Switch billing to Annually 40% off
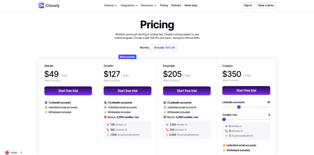The width and height of the screenshot is (314, 155). pyautogui.click(x=164, y=48)
